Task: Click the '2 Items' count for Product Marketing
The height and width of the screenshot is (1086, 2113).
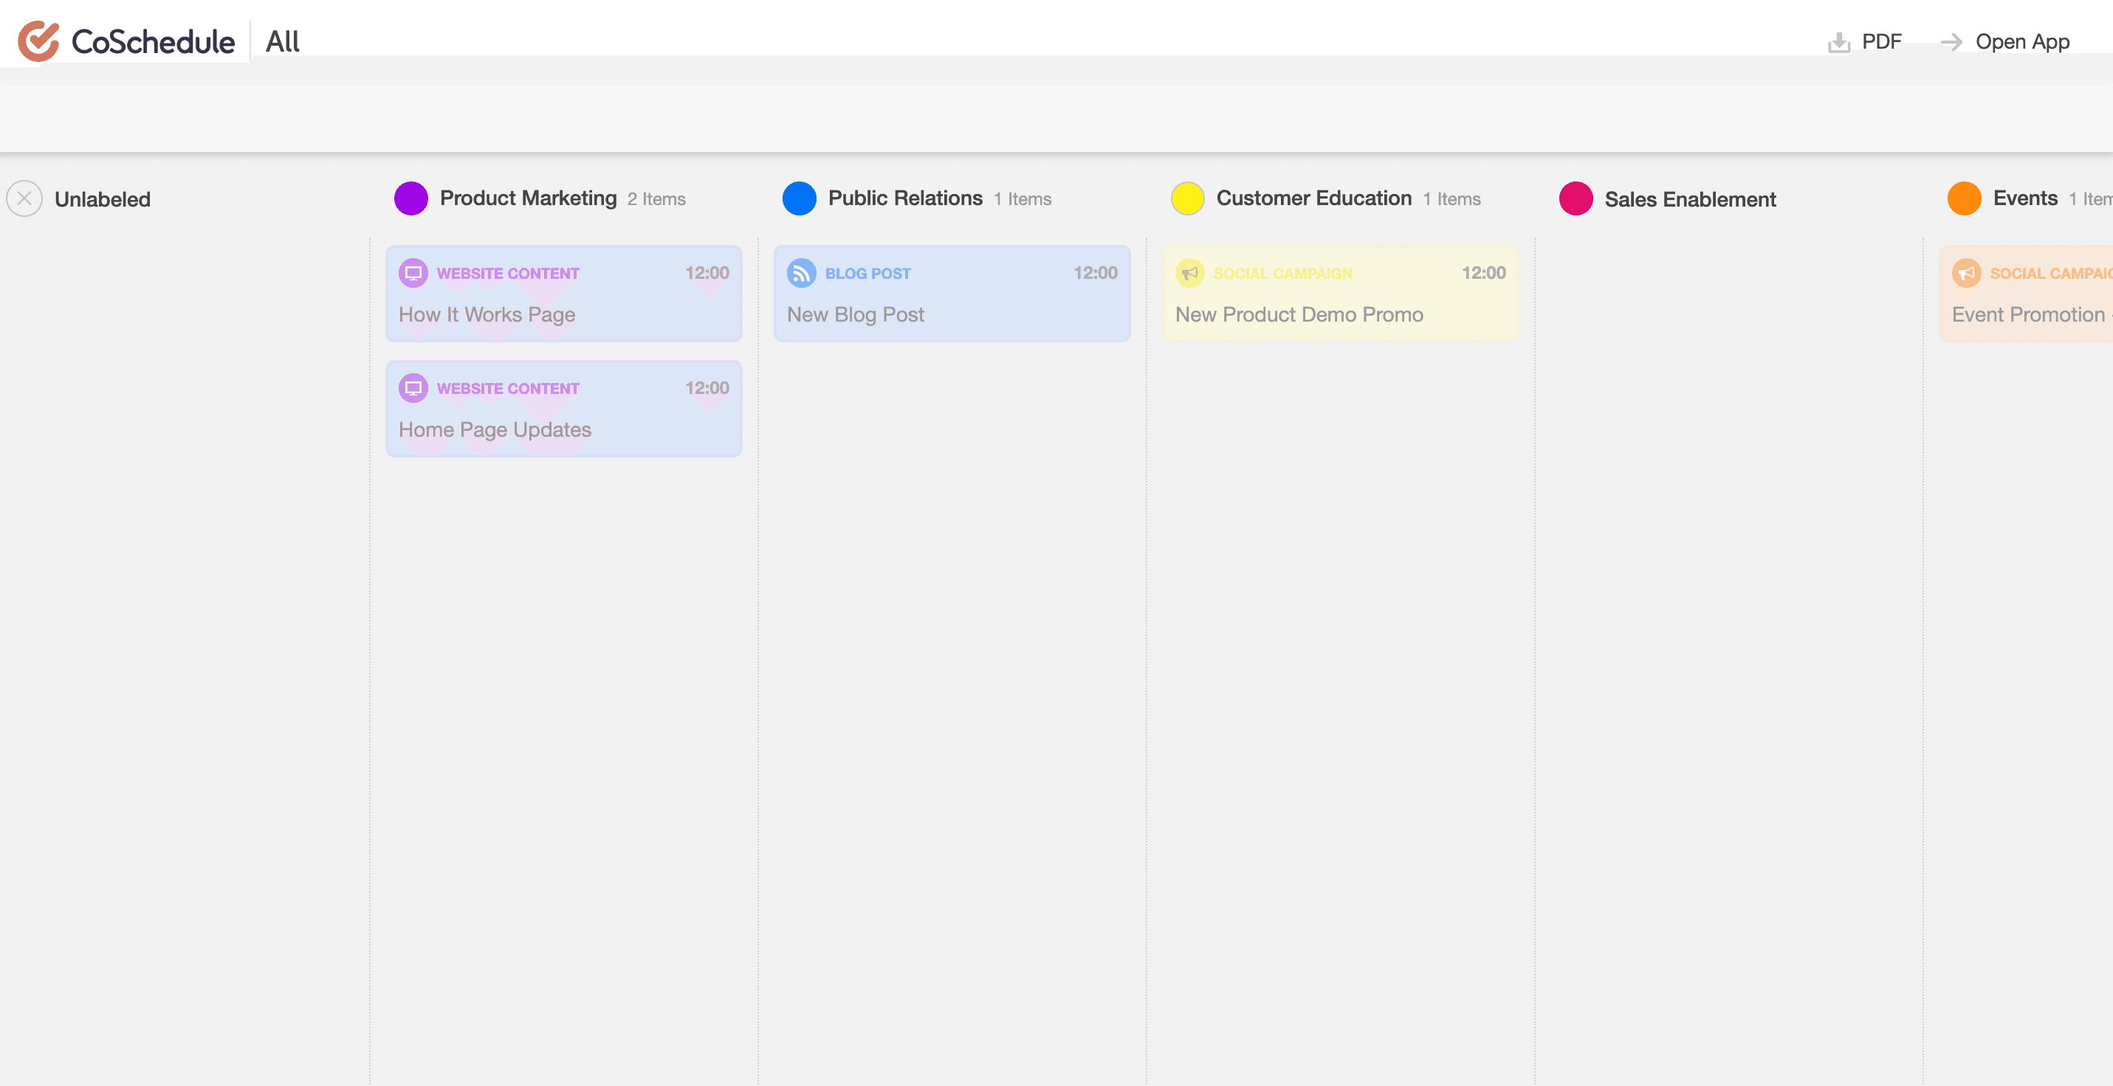Action: tap(656, 199)
